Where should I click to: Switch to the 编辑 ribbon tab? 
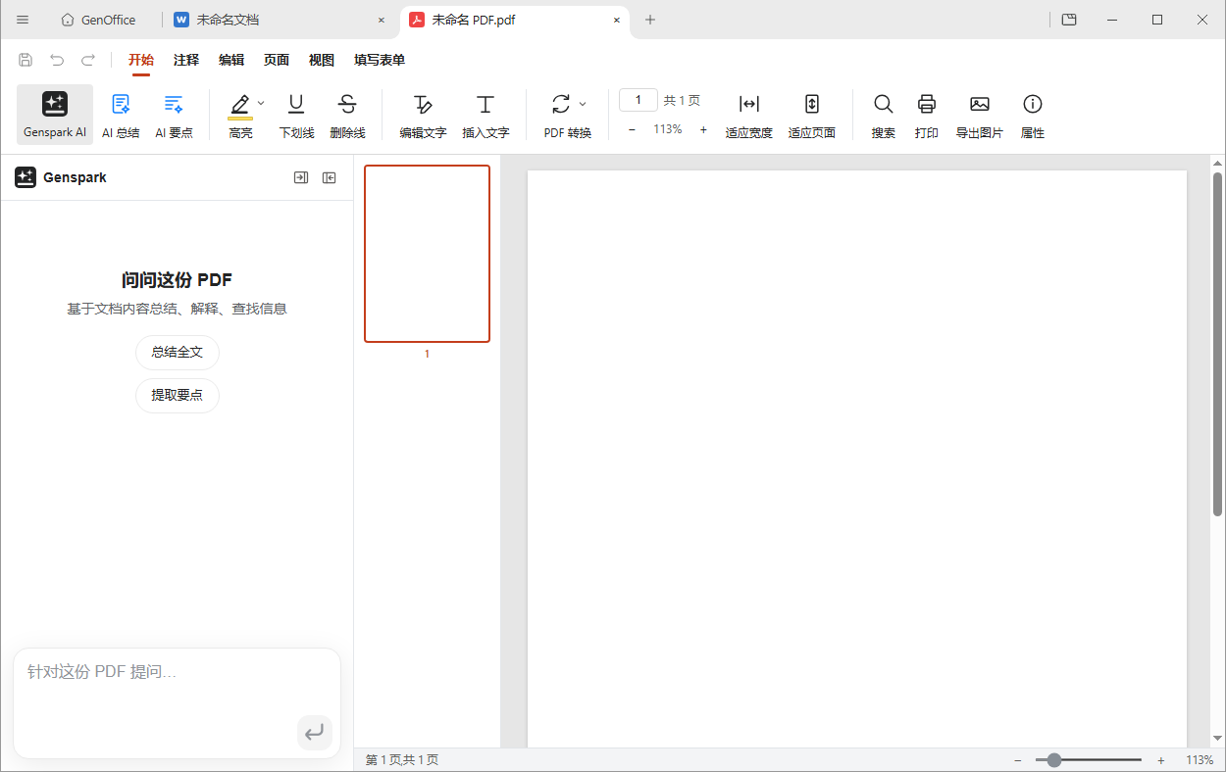(231, 60)
